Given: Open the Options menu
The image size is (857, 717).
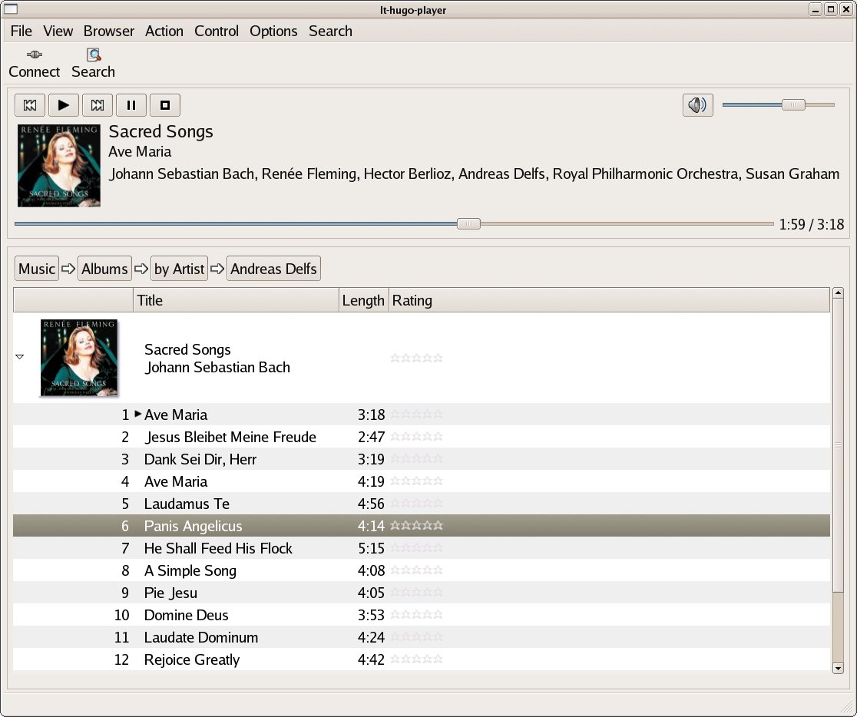Looking at the screenshot, I should point(273,31).
